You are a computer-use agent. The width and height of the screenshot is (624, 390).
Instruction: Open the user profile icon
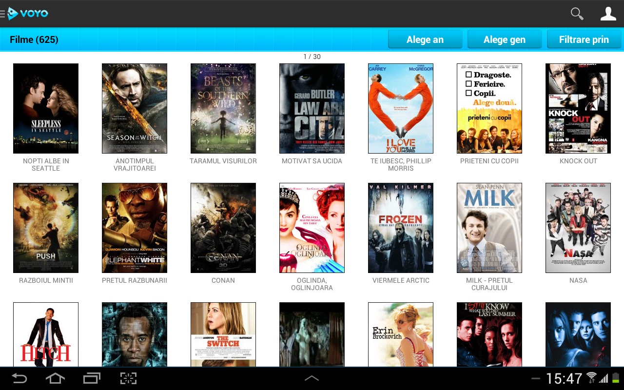[608, 14]
